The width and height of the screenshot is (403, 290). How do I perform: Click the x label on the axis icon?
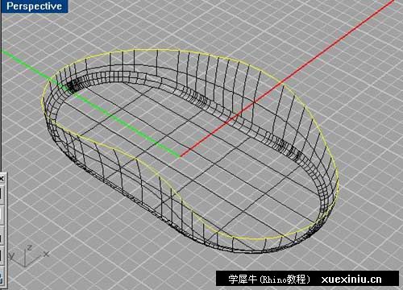click(x=46, y=254)
